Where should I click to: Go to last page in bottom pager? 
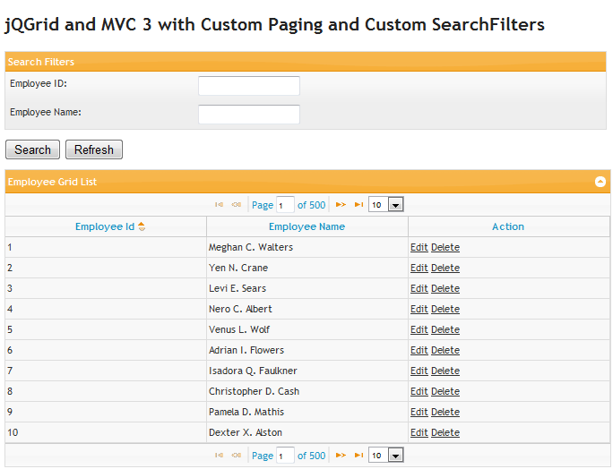click(358, 456)
